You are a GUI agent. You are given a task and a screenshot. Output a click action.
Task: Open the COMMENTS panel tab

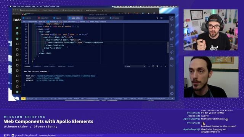[37, 66]
